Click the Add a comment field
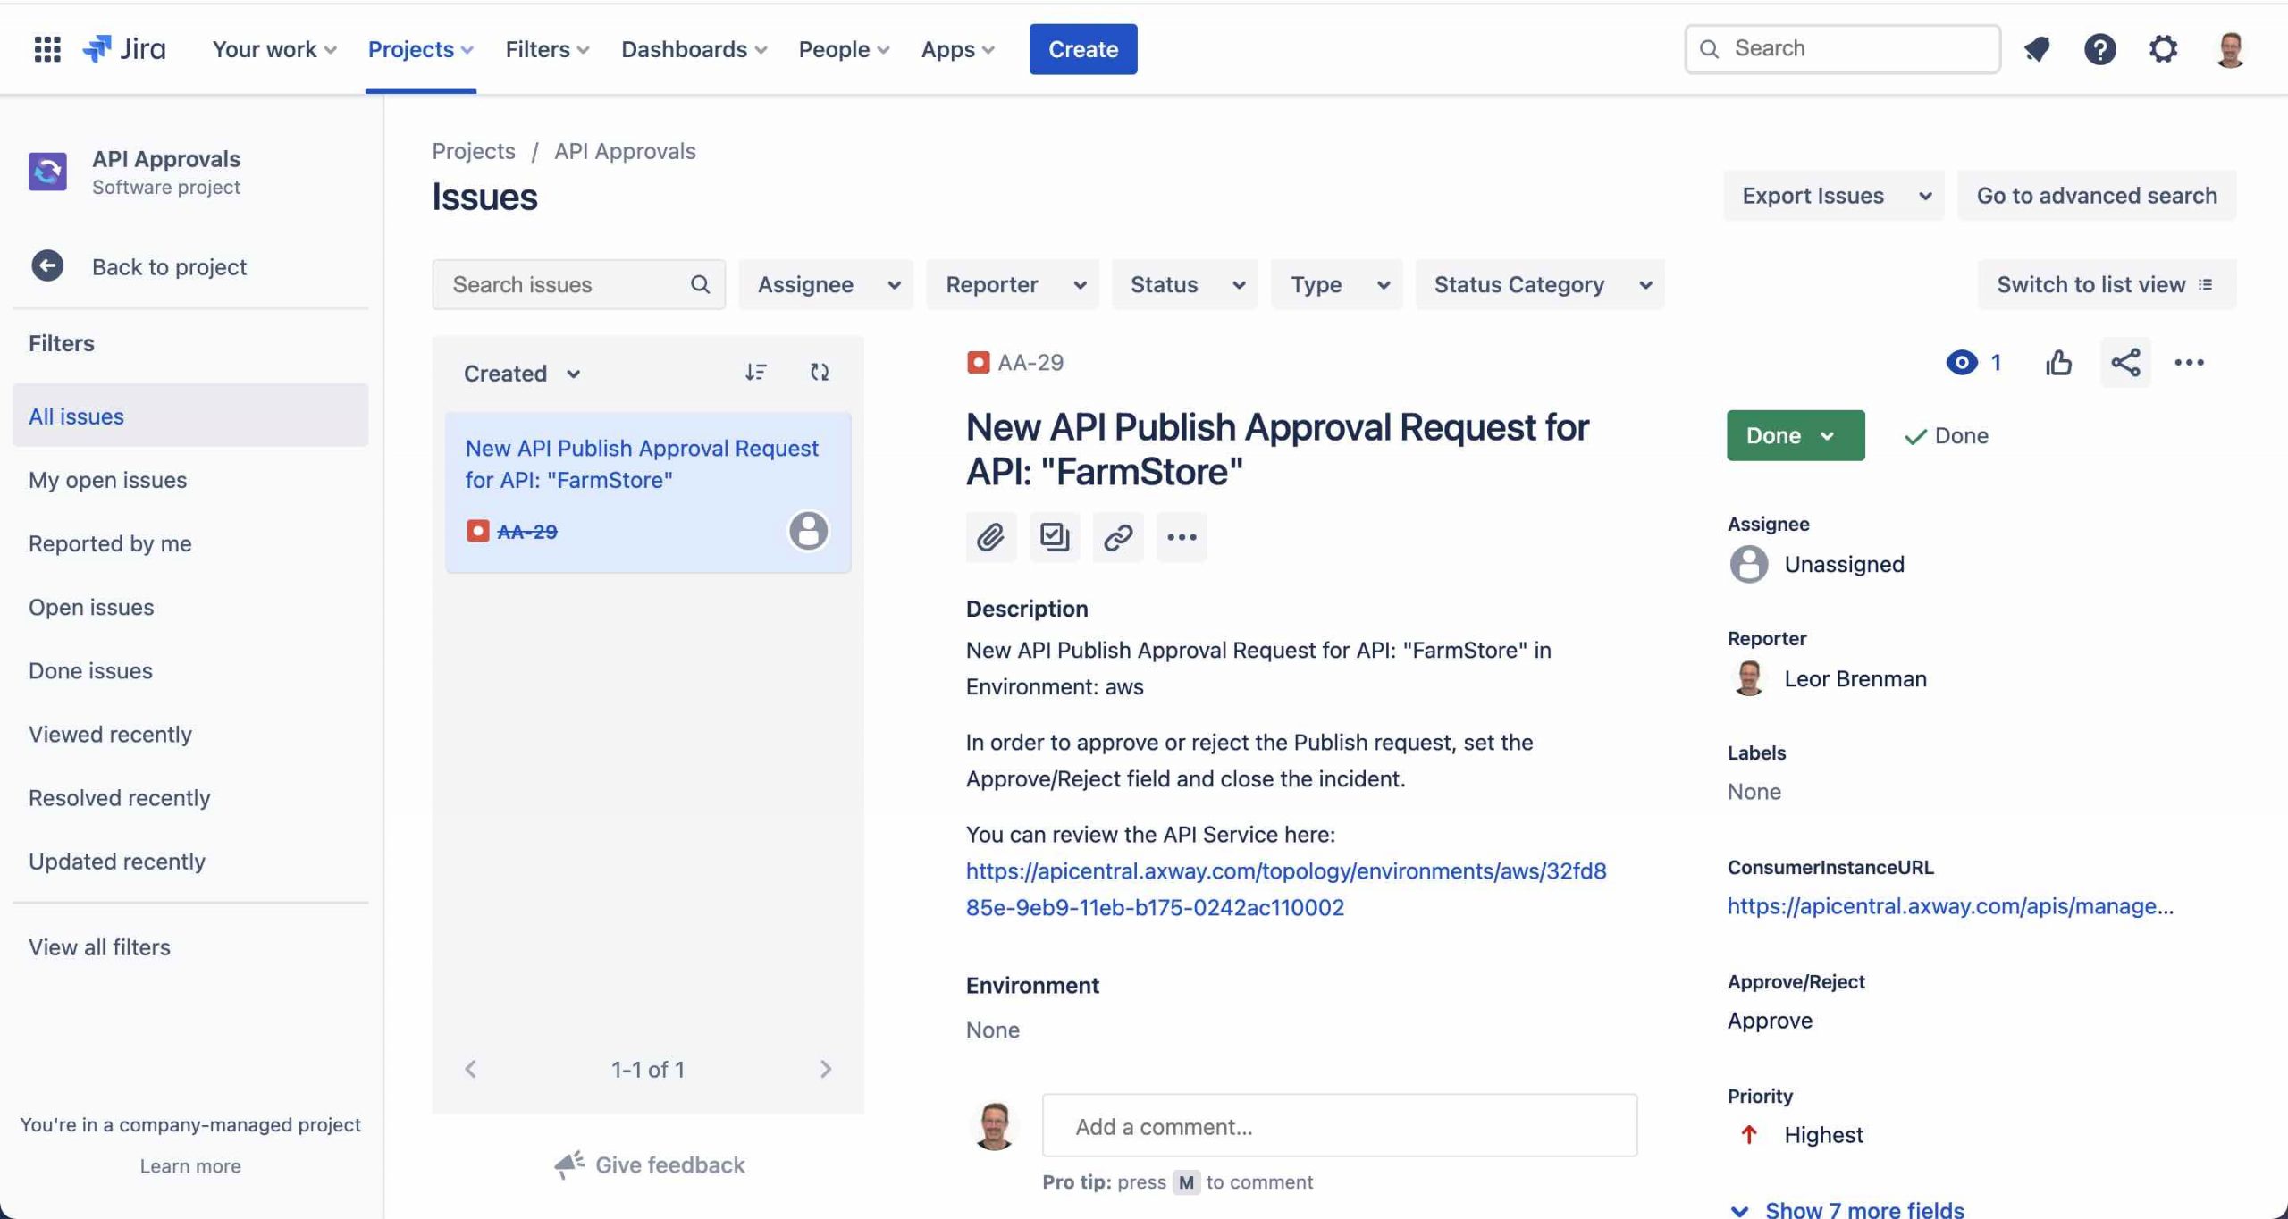2288x1219 pixels. [1340, 1126]
